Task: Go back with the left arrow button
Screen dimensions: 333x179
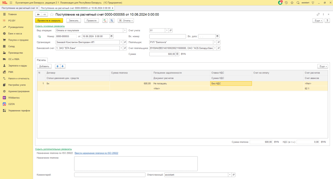Action: (38, 15)
